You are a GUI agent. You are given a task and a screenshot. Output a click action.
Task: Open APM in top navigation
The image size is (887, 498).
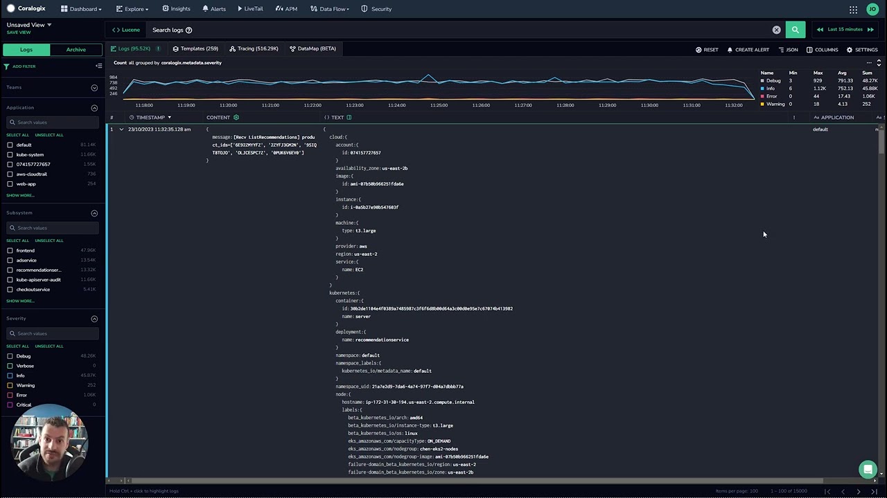coord(286,9)
